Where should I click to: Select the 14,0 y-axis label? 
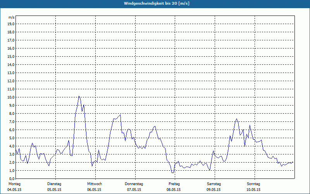(x=11, y=65)
